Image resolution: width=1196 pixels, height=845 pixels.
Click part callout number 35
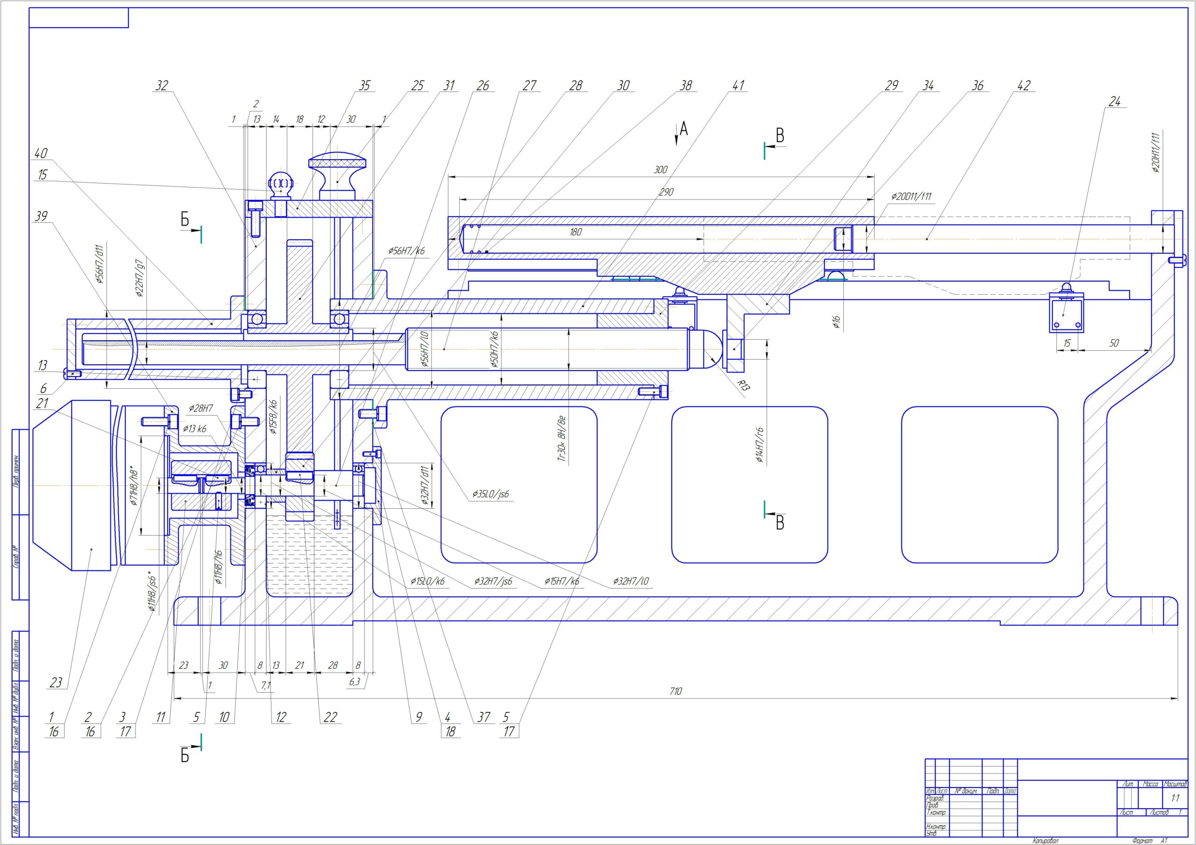(364, 85)
